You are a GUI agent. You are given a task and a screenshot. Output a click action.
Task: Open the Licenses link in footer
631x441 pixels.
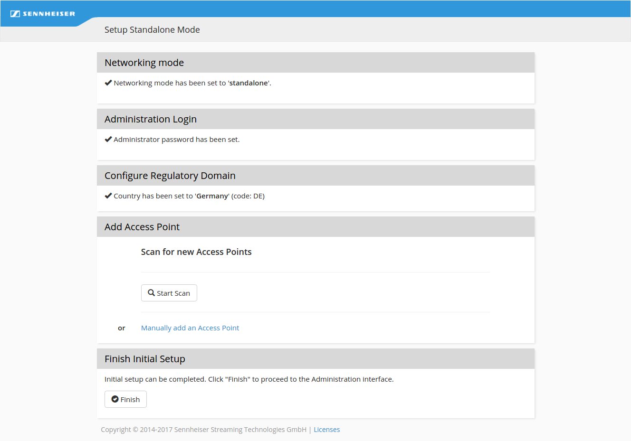click(x=326, y=430)
